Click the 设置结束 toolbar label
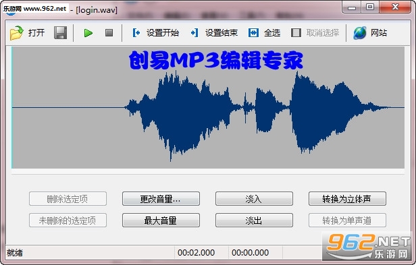The image size is (416, 265). [x=222, y=33]
